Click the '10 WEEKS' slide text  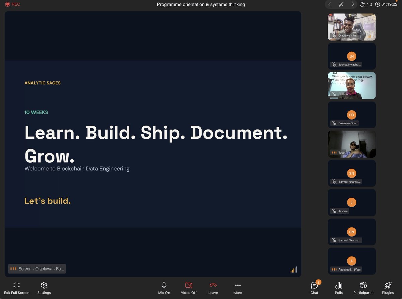point(36,112)
